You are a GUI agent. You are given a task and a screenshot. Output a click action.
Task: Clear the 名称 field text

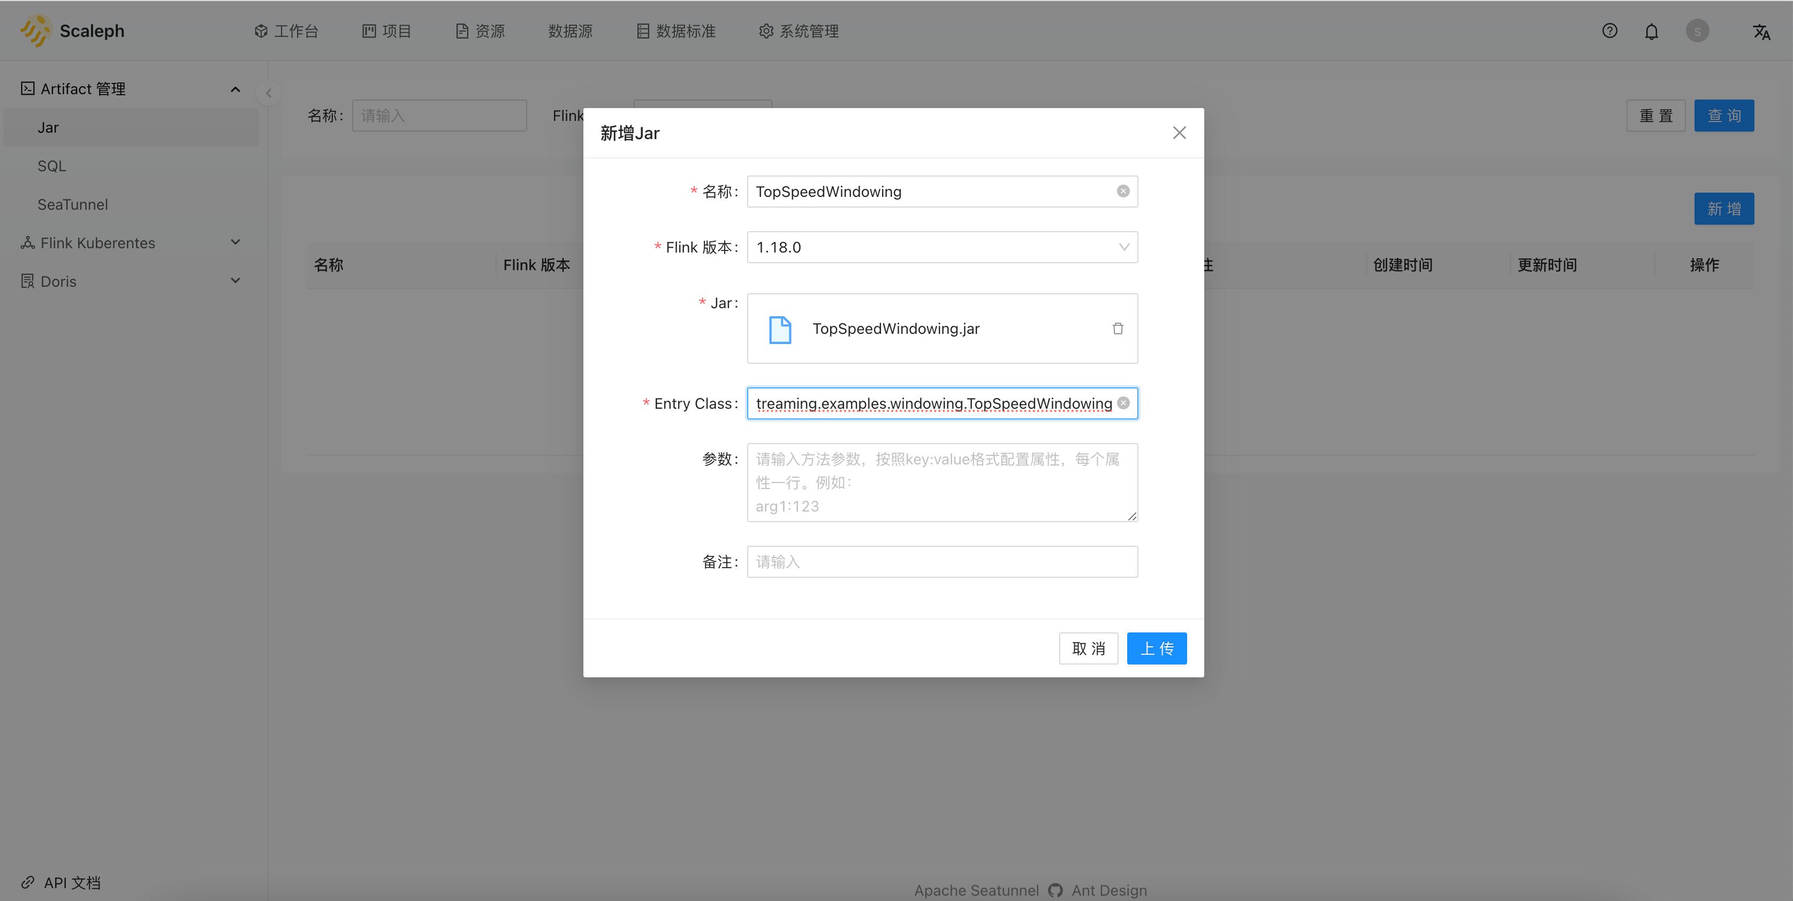pyautogui.click(x=1123, y=192)
